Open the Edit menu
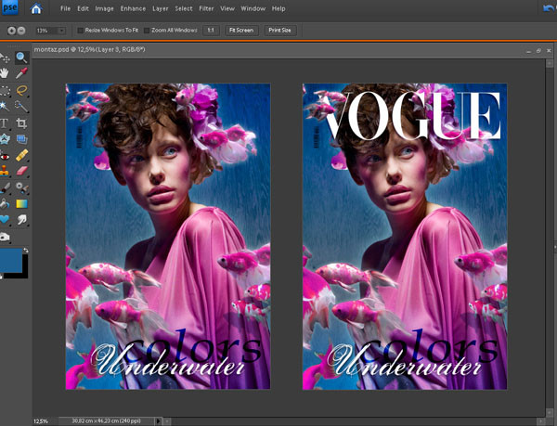This screenshot has height=426, width=557. tap(84, 8)
